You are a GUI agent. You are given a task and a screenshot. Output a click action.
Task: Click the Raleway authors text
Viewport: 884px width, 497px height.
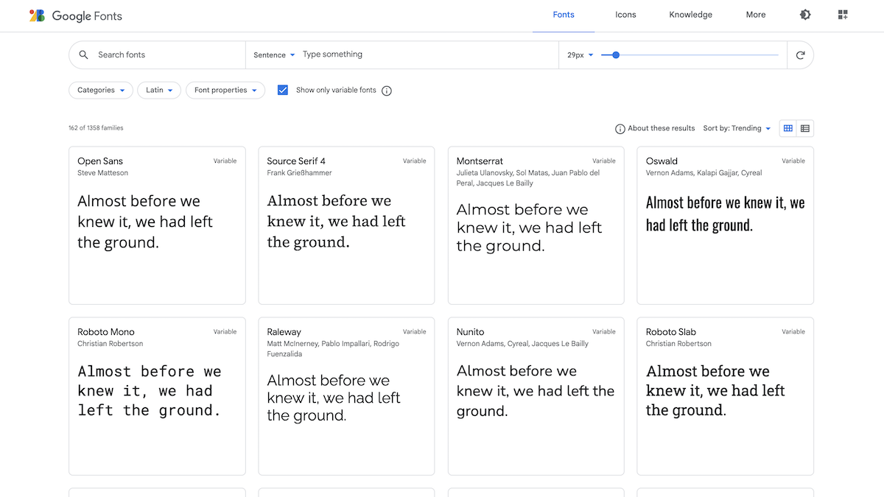(x=333, y=349)
